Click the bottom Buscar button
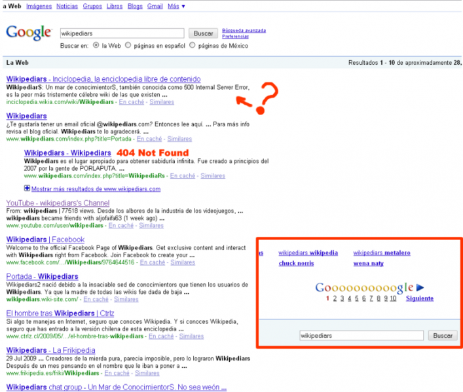Viewport: 463px width, 392px height. tap(442, 335)
